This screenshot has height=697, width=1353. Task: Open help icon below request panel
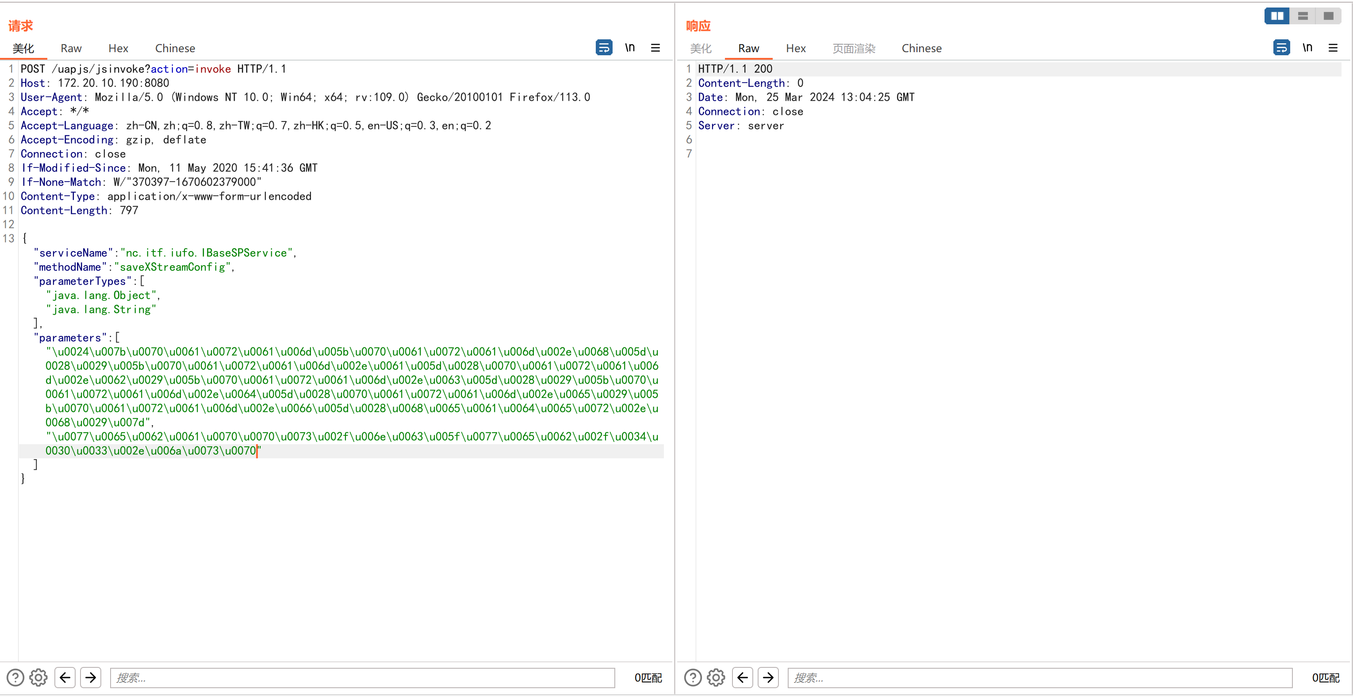pyautogui.click(x=15, y=678)
